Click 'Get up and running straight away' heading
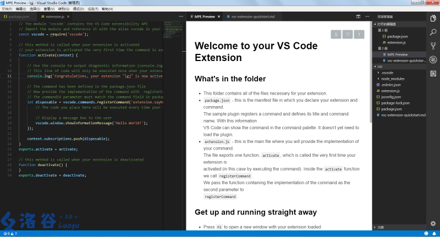The image size is (440, 237). (256, 212)
